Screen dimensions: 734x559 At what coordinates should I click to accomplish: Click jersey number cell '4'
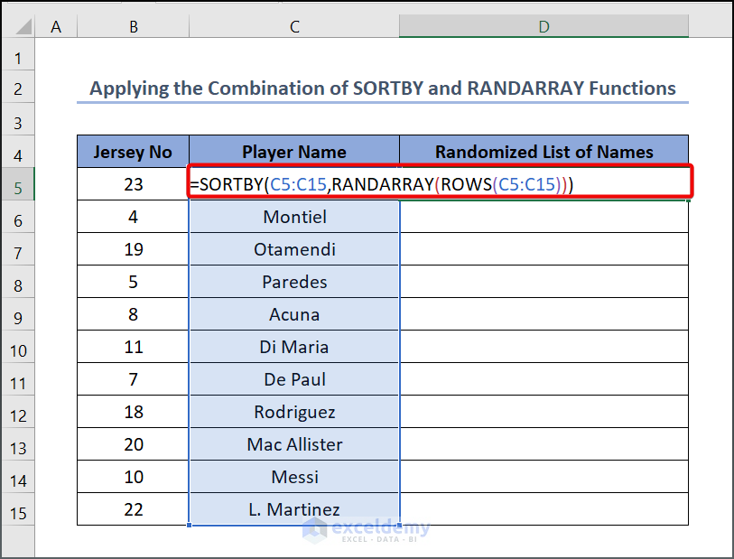(x=134, y=217)
